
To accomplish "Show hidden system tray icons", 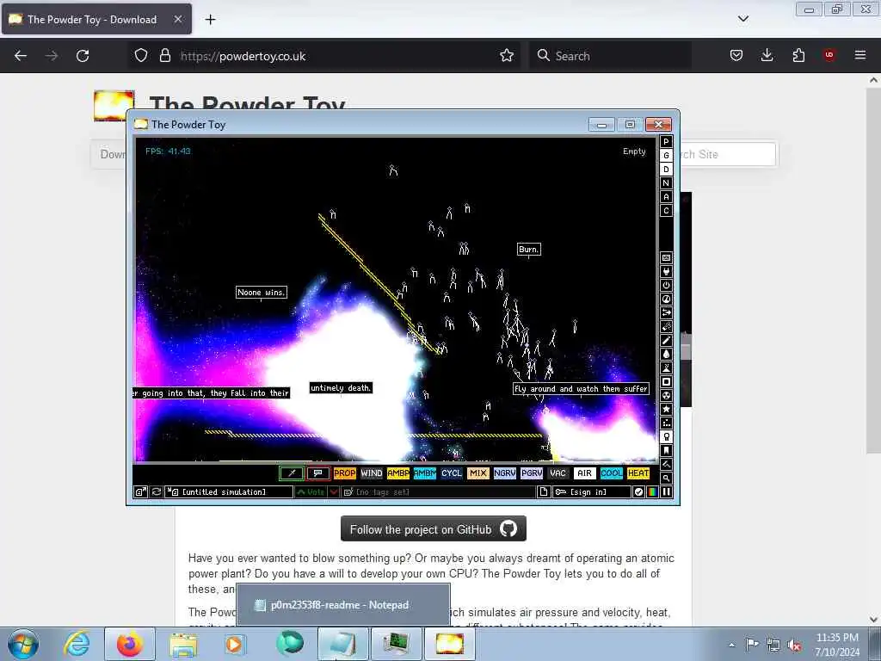I will click(731, 645).
